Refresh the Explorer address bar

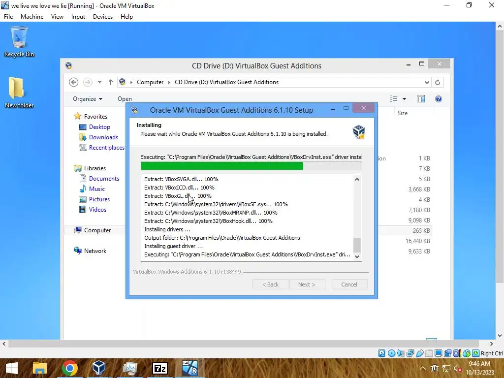coord(438,82)
